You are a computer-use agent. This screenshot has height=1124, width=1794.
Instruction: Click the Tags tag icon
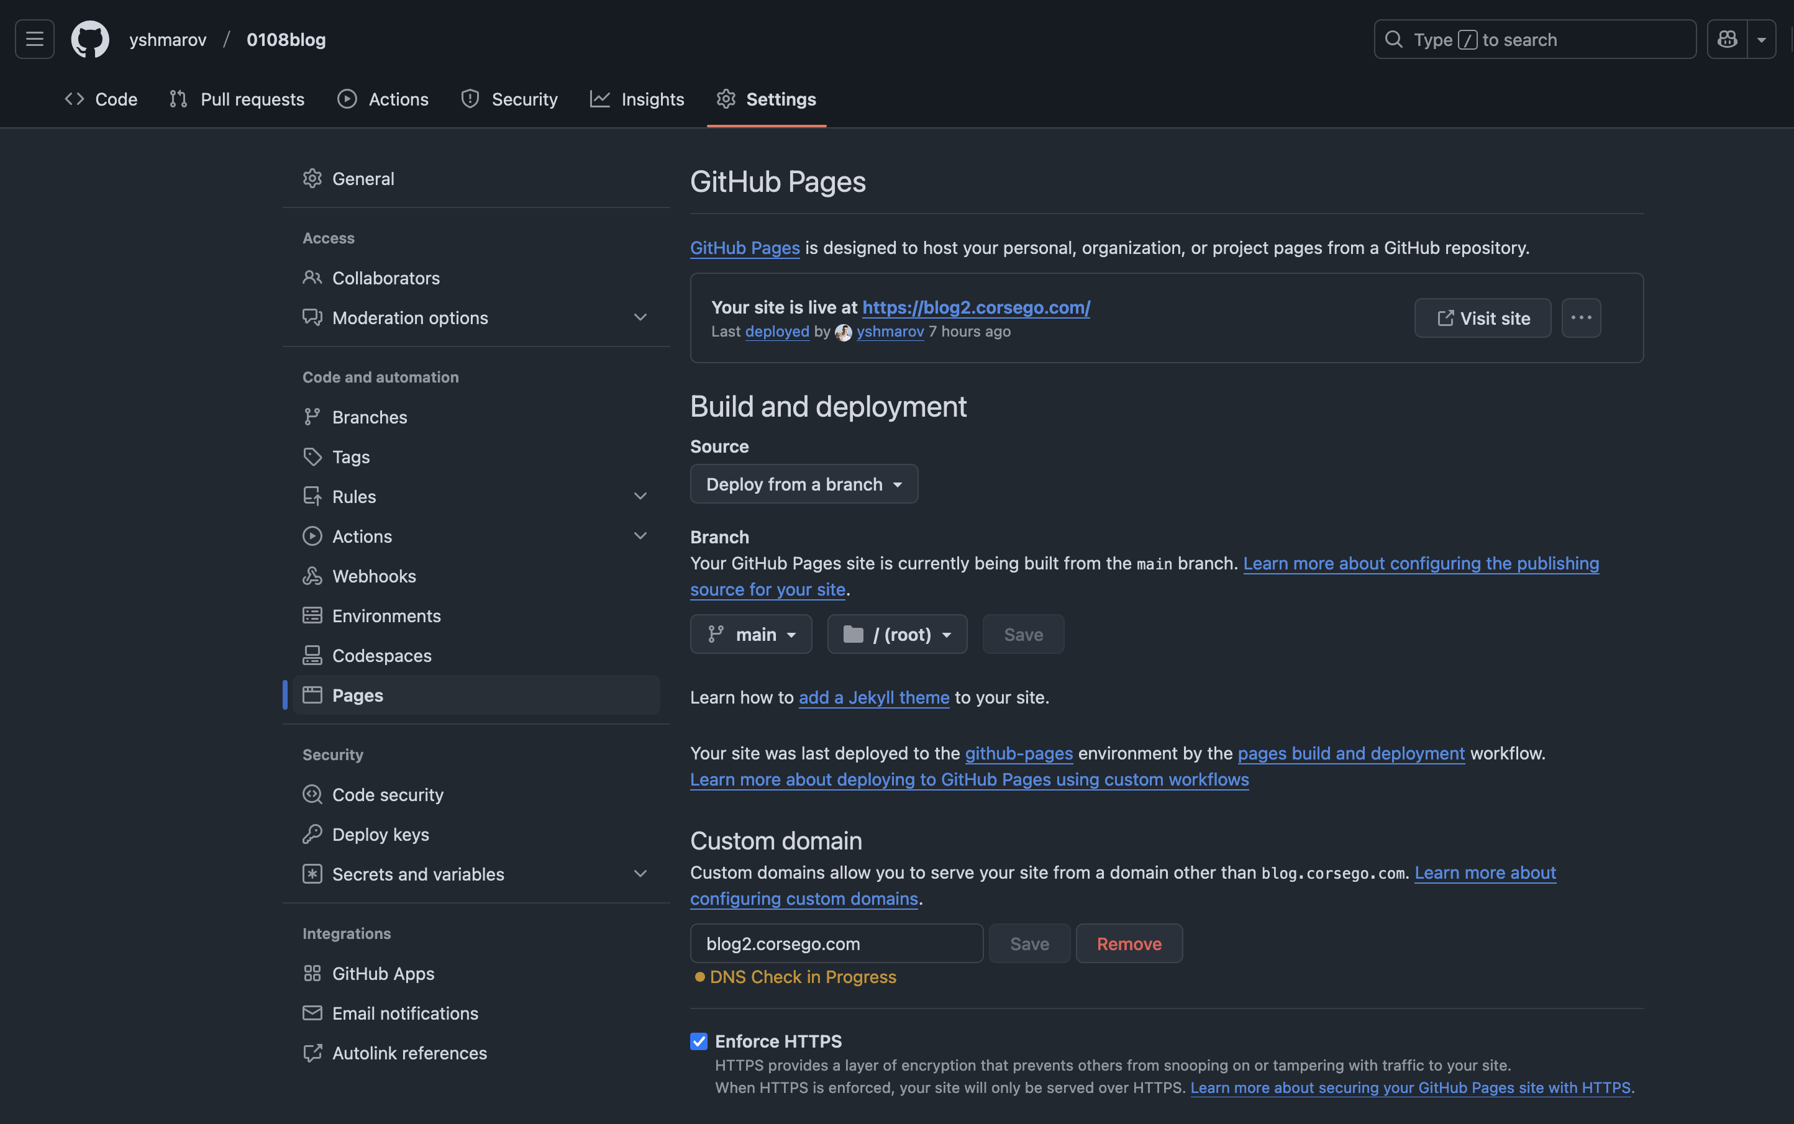[x=312, y=456]
